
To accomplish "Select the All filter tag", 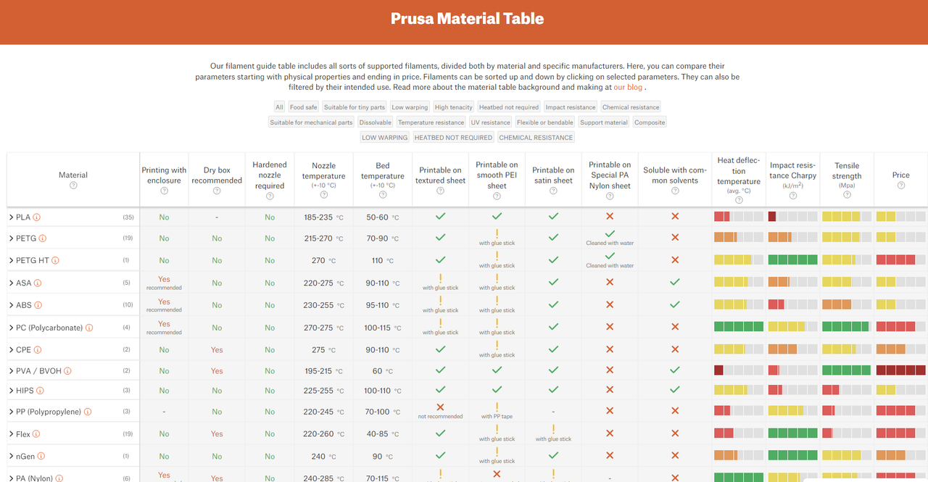I will click(279, 107).
